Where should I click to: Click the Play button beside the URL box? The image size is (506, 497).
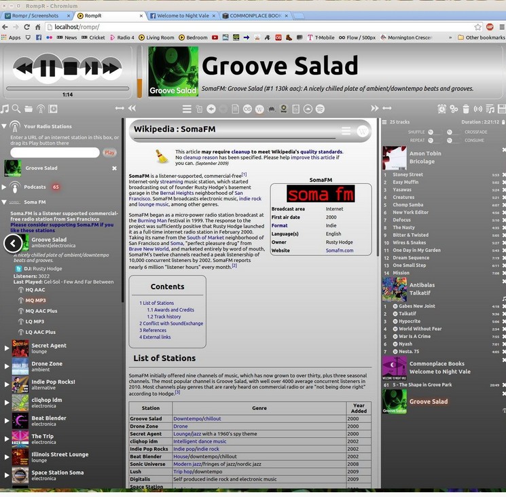109,153
